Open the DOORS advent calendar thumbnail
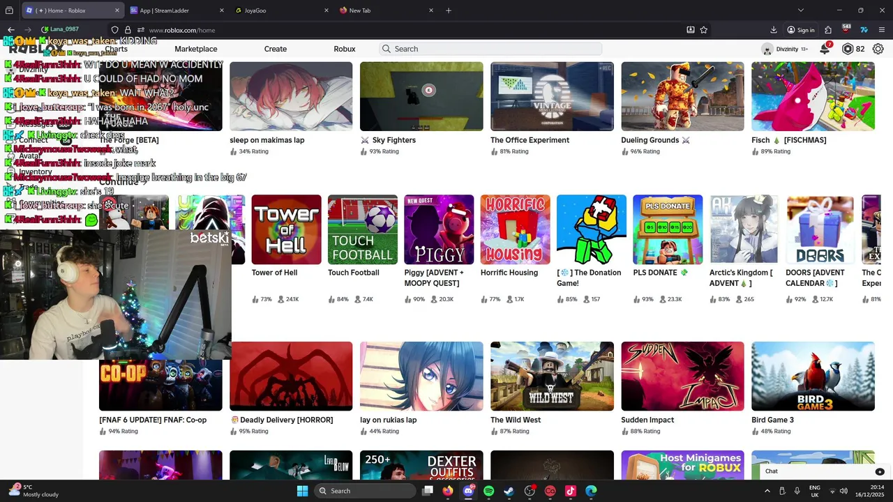This screenshot has height=502, width=893. (820, 229)
